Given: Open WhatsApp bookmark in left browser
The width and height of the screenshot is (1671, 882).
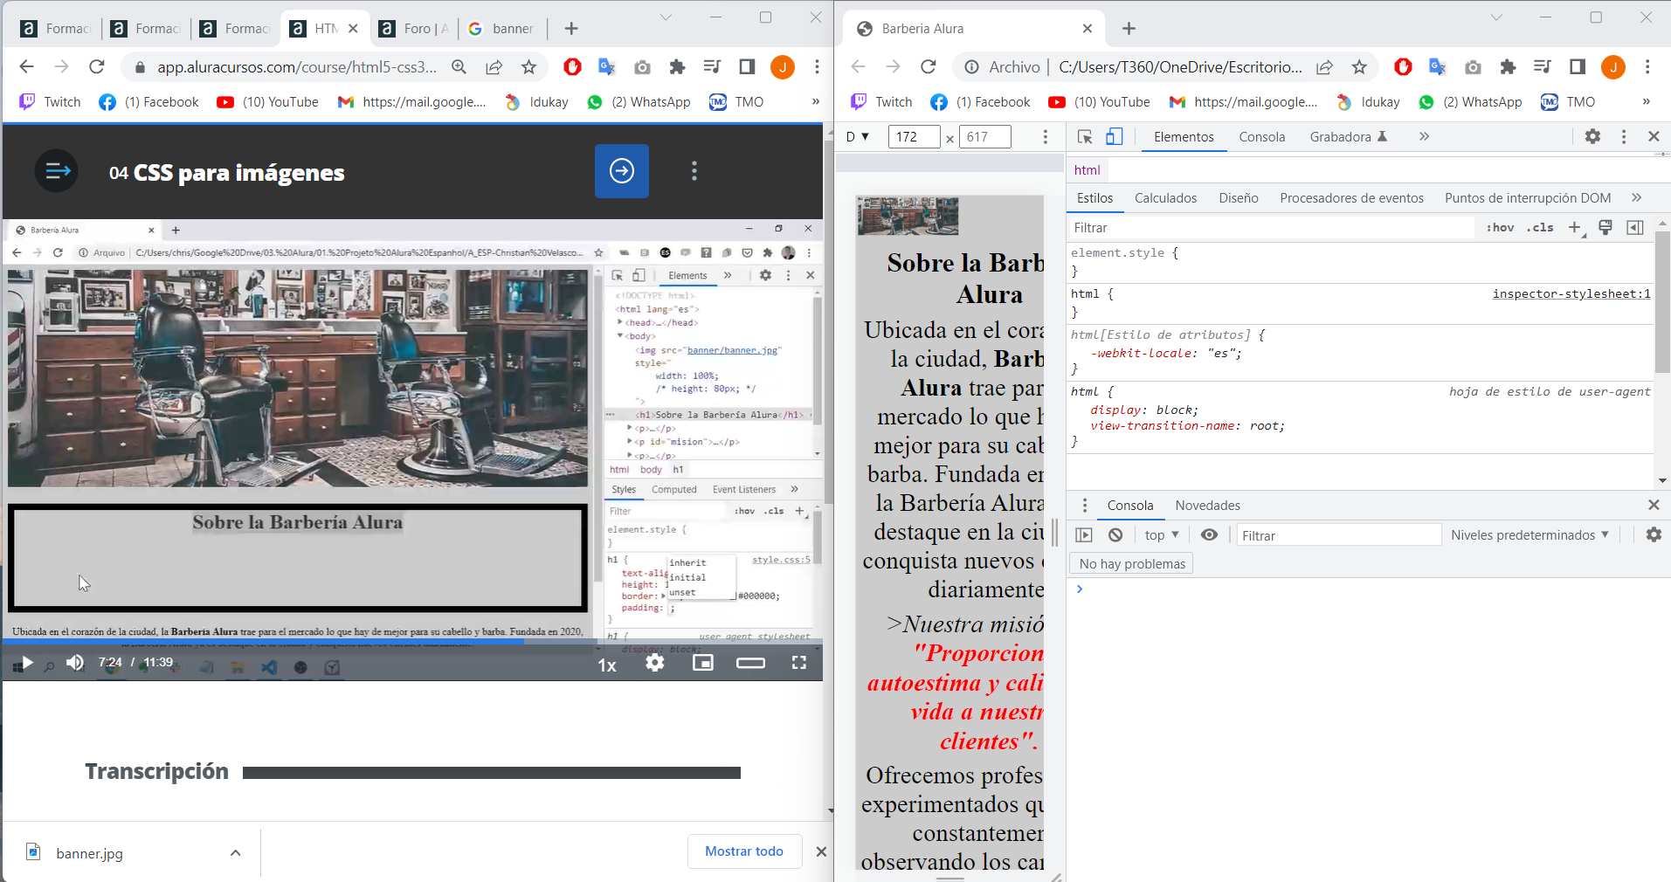Looking at the screenshot, I should click(x=639, y=102).
